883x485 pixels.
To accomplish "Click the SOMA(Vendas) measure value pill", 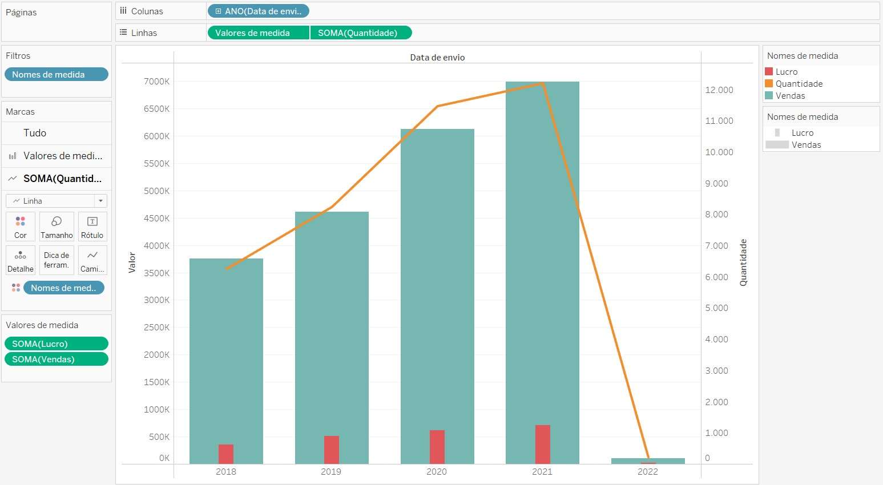I will point(57,359).
